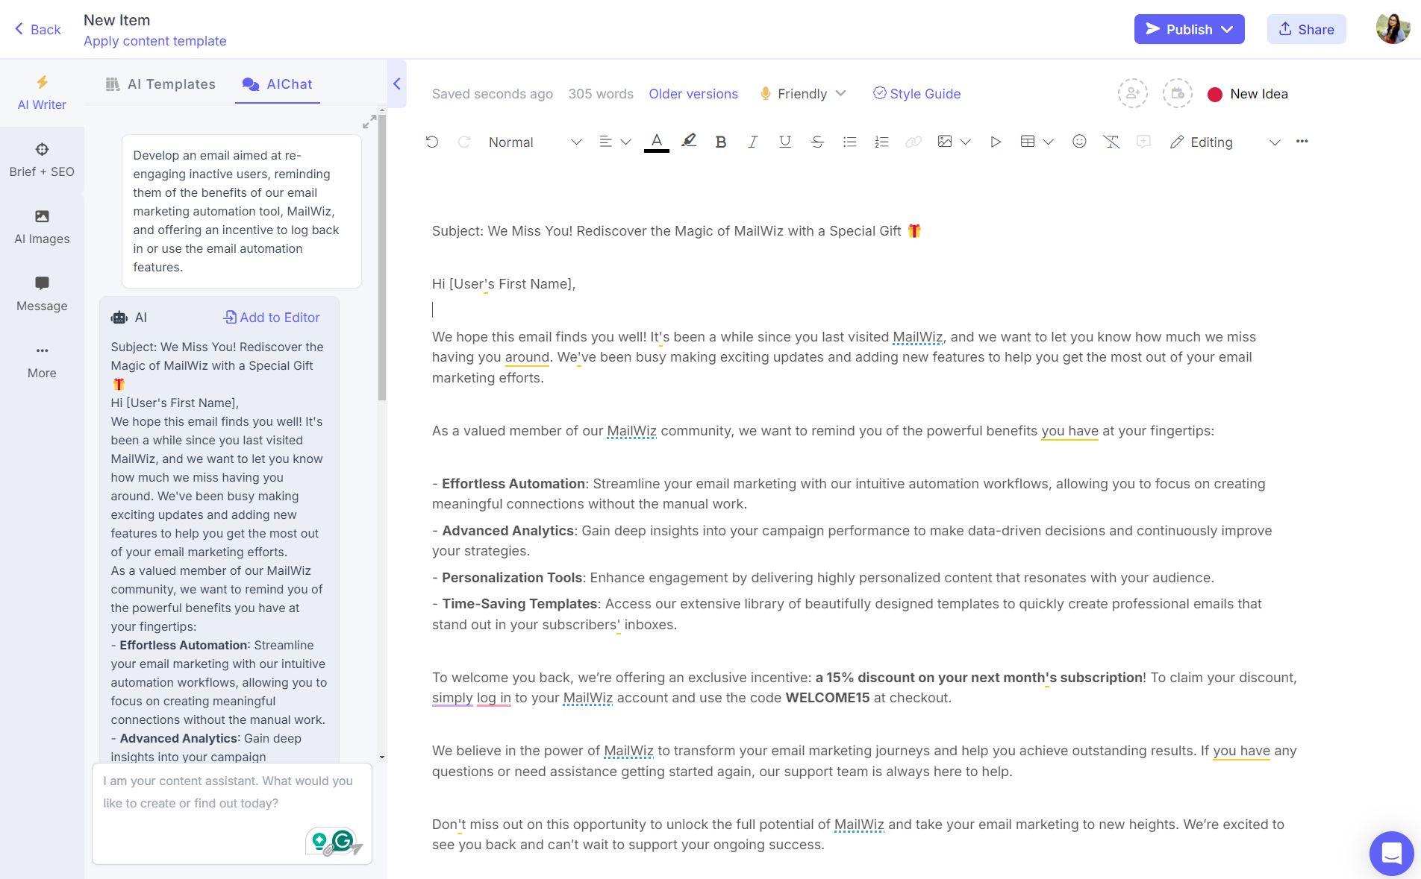1421x879 pixels.
Task: Expand the Publish button options
Action: 1228,29
